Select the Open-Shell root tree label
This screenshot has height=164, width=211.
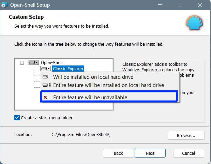(51, 63)
